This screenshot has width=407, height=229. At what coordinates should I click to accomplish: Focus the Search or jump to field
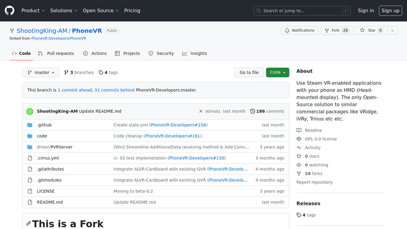[301, 11]
